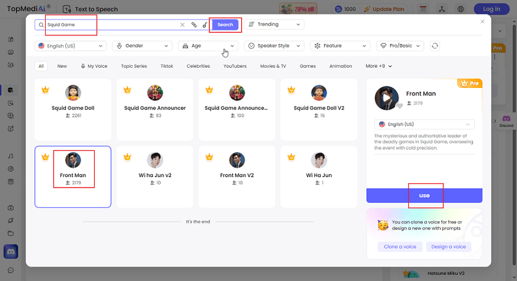The width and height of the screenshot is (517, 281).
Task: Click the Text to Speech header icon
Action: (67, 9)
